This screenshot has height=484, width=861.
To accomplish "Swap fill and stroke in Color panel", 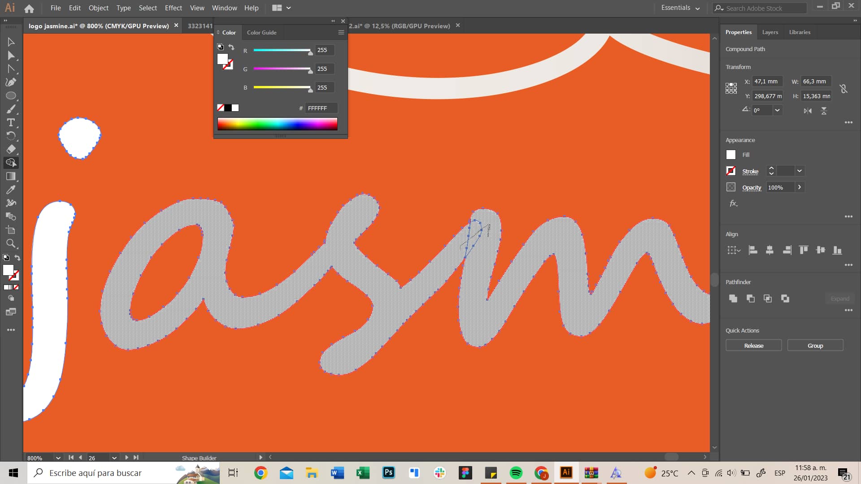I will tap(231, 47).
